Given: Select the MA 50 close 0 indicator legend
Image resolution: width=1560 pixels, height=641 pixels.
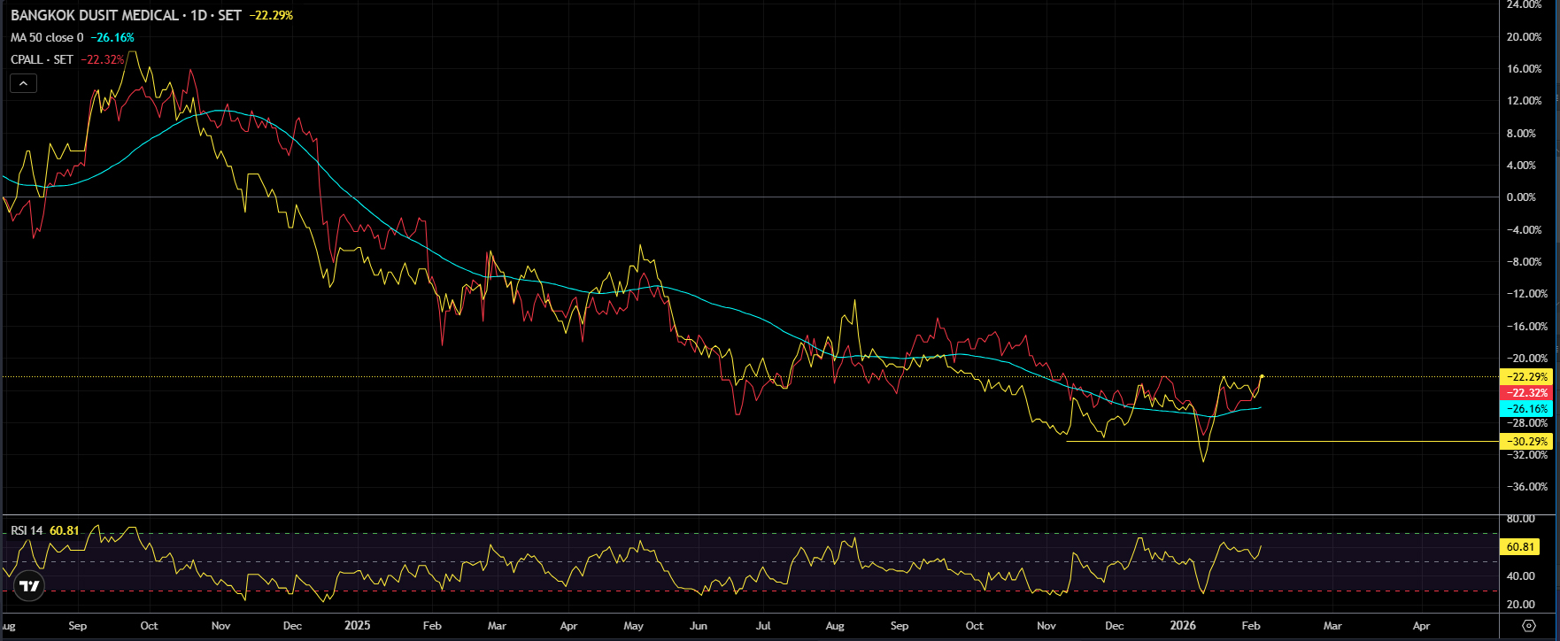Looking at the screenshot, I should pos(47,37).
